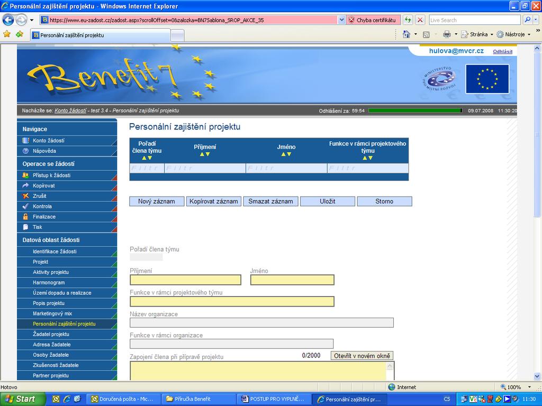Open Území dopadu a realizace section
The image size is (542, 406).
click(x=67, y=293)
